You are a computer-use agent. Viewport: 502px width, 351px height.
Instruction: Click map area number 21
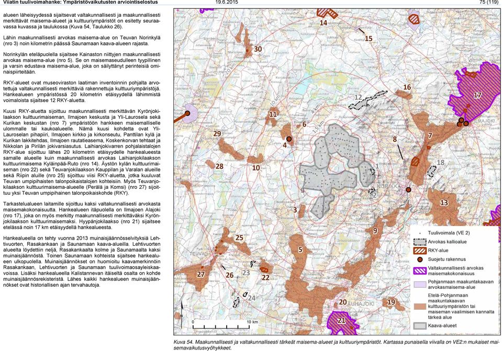(x=342, y=320)
